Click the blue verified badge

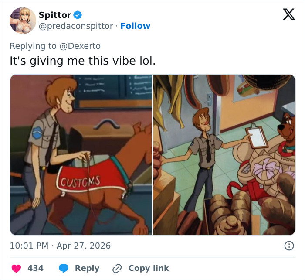[78, 15]
